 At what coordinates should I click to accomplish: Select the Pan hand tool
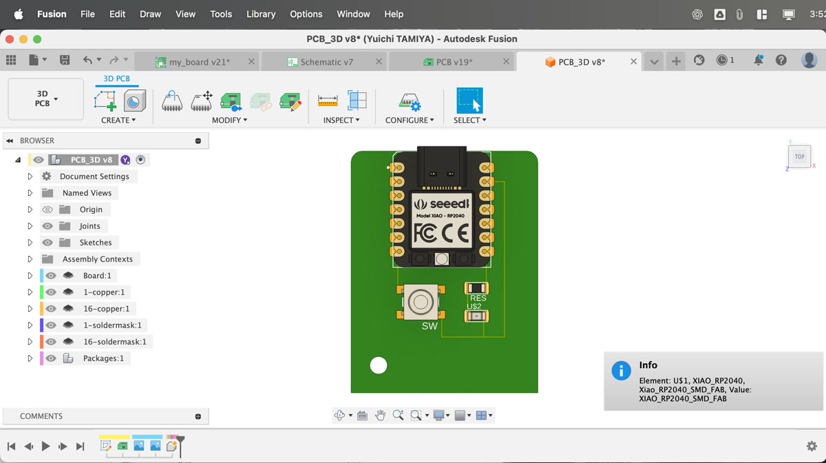380,416
